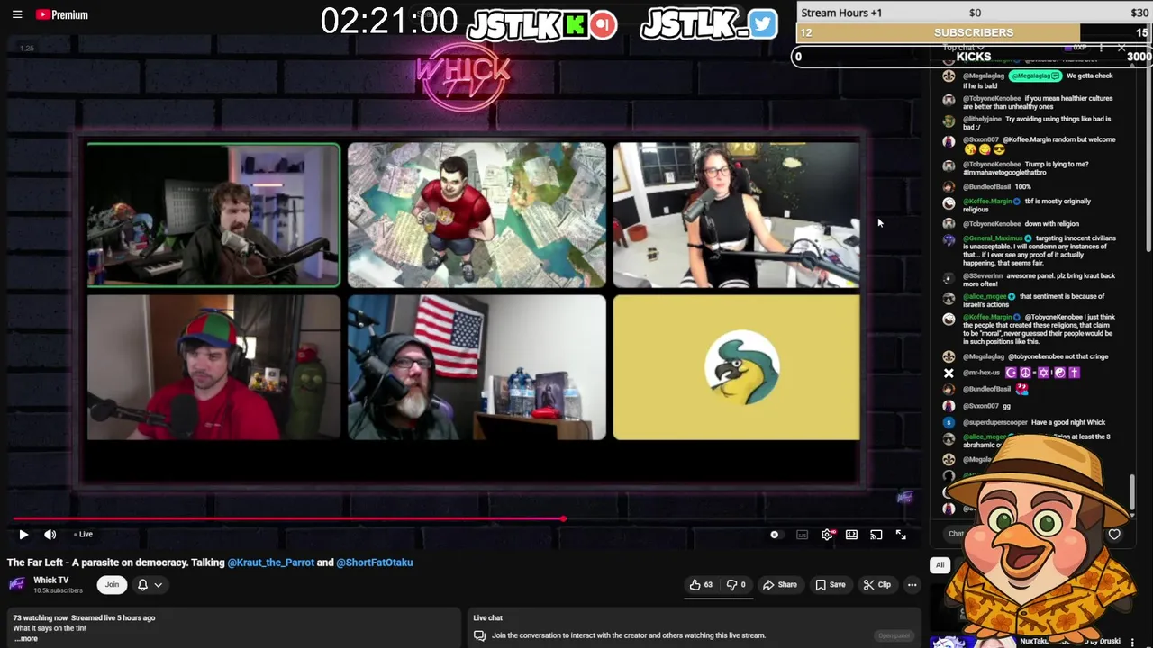Open the Whick TV channel name
The image size is (1153, 648).
[50, 580]
